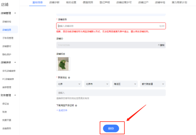Screen dimensions: 196x135
Task: Collapse the 店铺装修 sidebar section
Action: click(15, 62)
